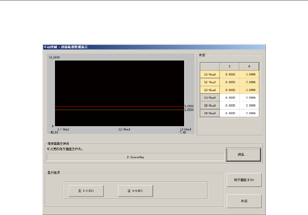
Task: Switch display to 左 4-6 (F3)
Action: tap(136, 191)
